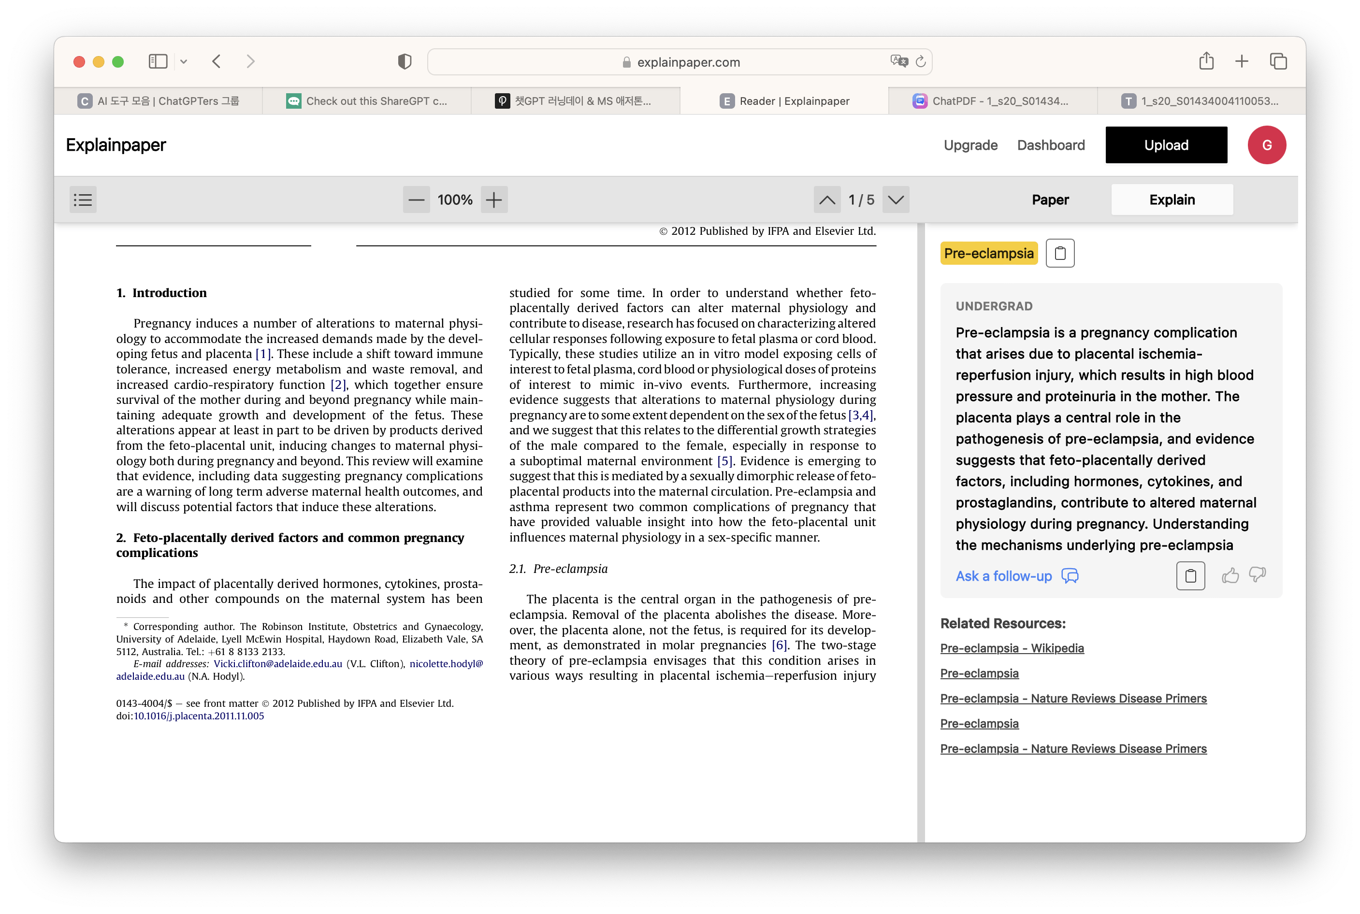This screenshot has height=914, width=1360.
Task: Switch to the Paper view toggle
Action: [1050, 200]
